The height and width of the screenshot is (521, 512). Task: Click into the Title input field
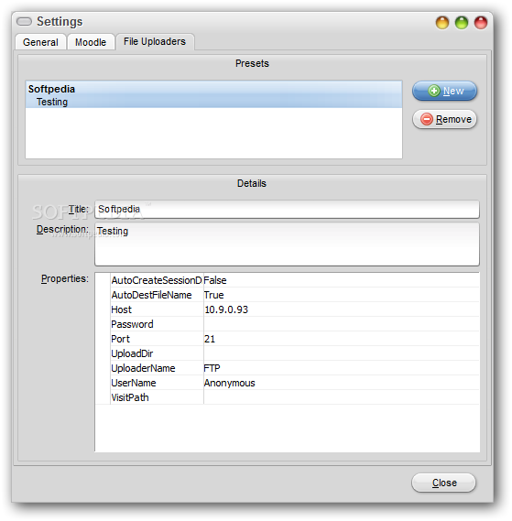point(287,210)
